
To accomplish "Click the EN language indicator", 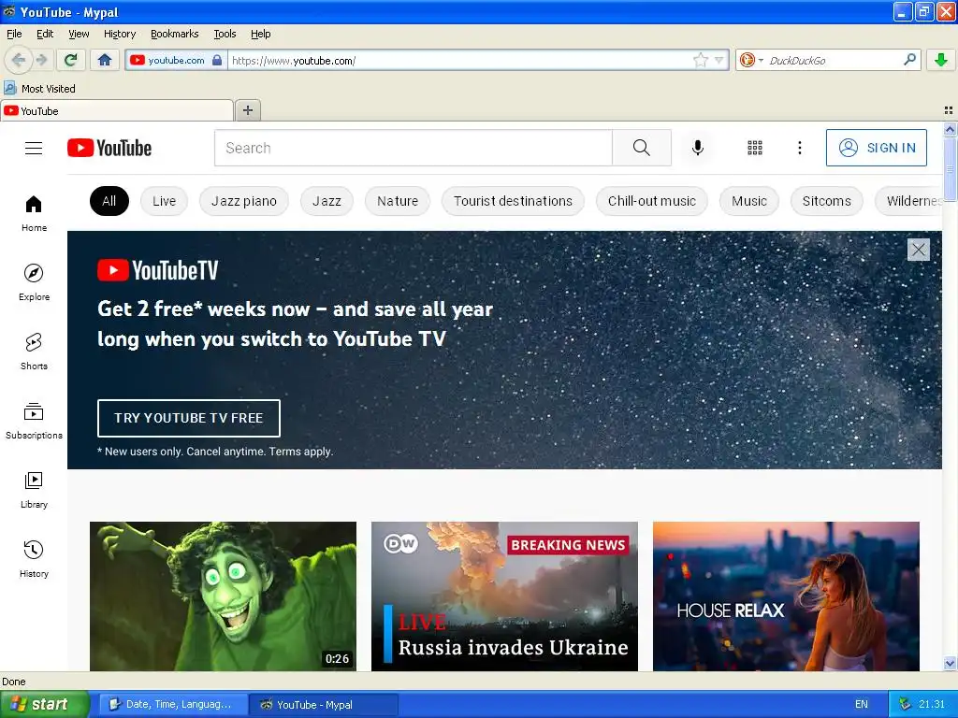I will tap(862, 705).
